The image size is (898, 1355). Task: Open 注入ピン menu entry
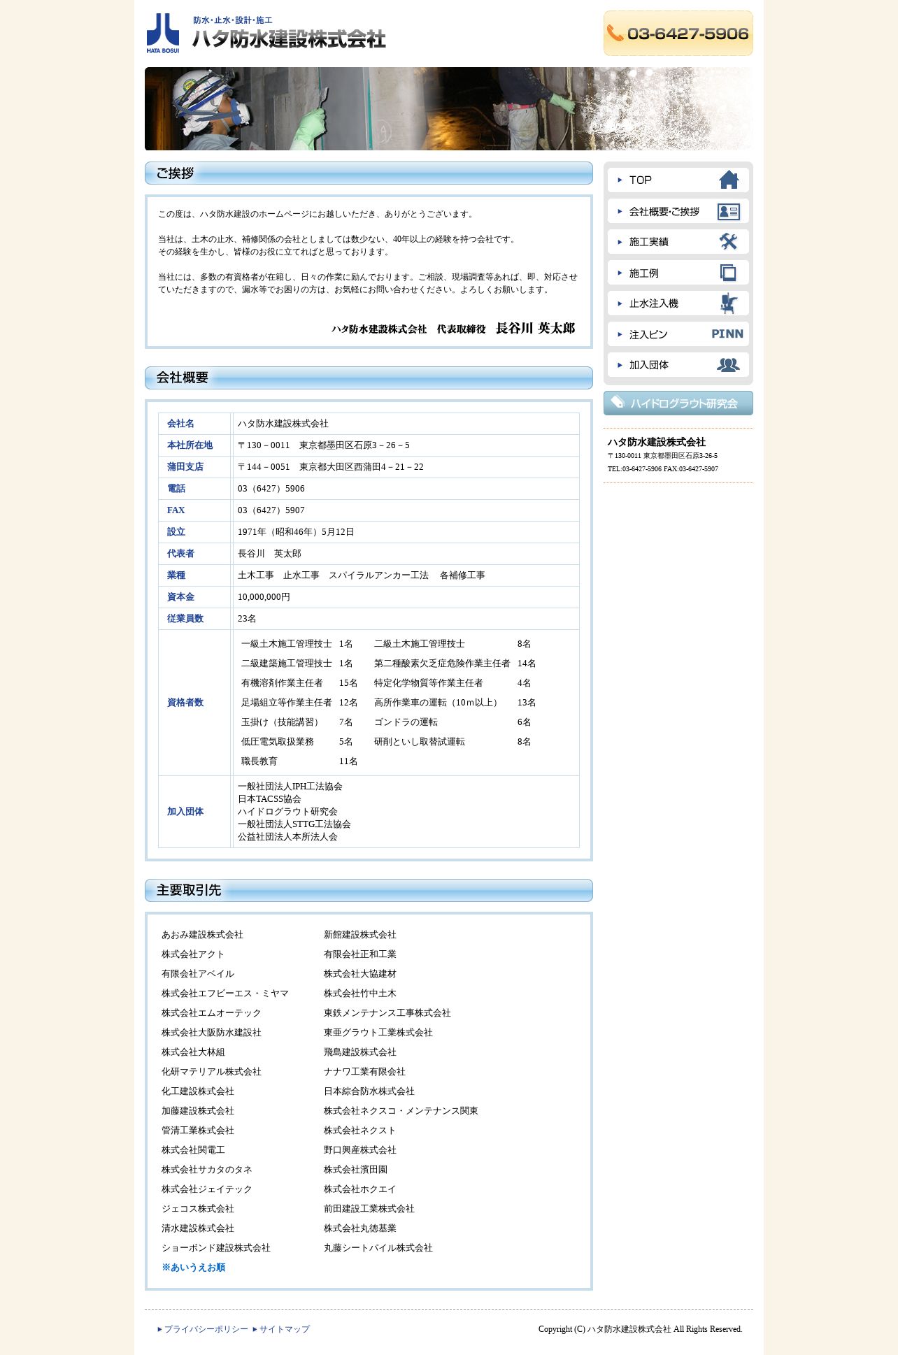tap(678, 334)
